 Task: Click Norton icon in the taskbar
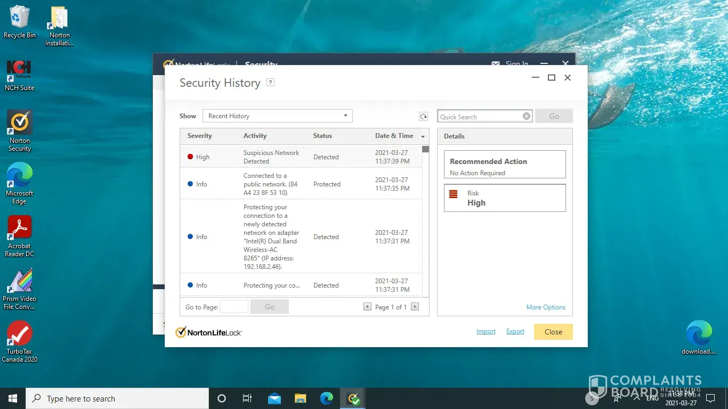353,398
